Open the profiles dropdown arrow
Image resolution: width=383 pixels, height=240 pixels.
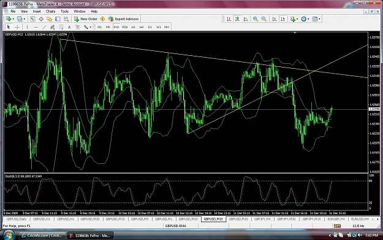coord(24,19)
